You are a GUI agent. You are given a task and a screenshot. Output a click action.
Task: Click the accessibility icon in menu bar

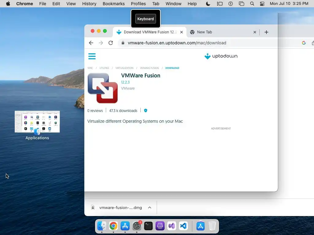pos(231,4)
